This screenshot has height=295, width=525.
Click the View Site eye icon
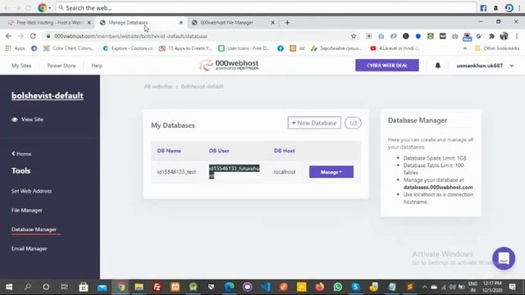pyautogui.click(x=15, y=120)
